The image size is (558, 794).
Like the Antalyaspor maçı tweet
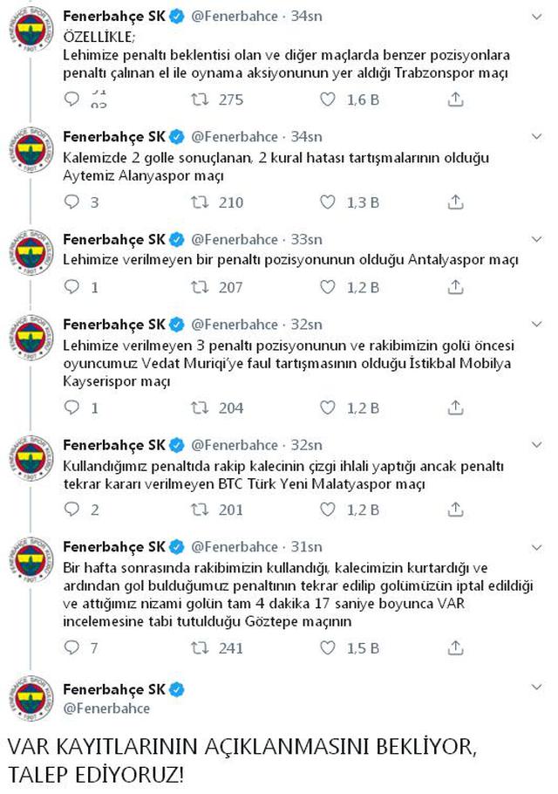pyautogui.click(x=327, y=287)
